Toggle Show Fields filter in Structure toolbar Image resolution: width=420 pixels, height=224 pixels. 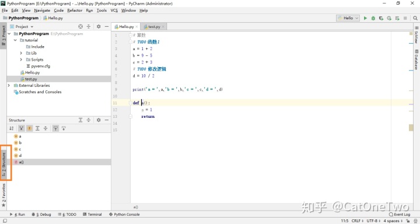tap(30, 128)
